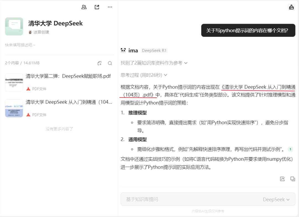This screenshot has height=217, width=299.
Task: Click the add document icon next to the content count
Action: coord(99,63)
